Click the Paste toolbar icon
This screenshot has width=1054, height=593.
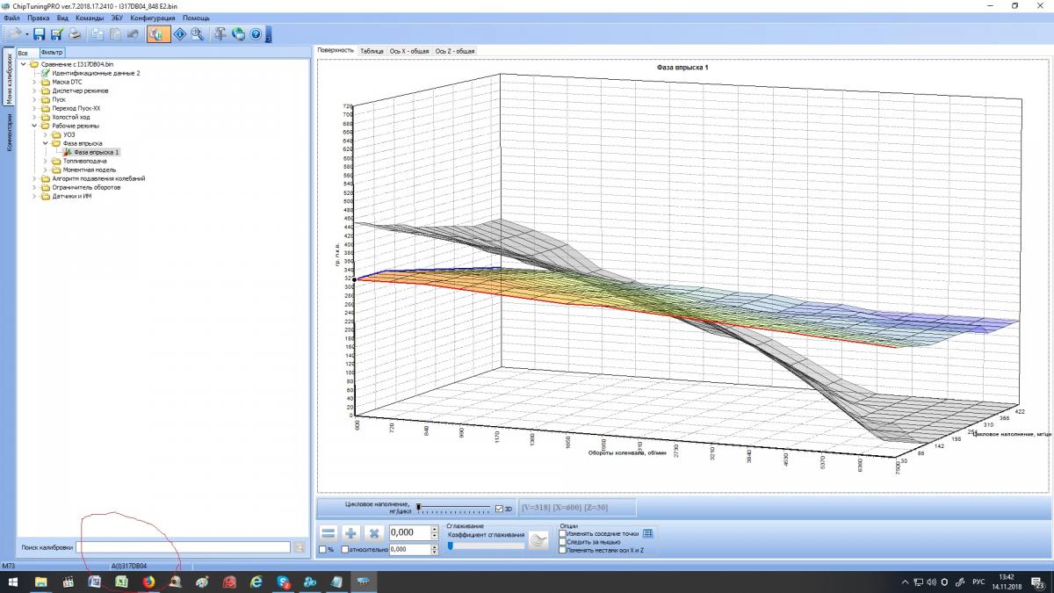114,34
